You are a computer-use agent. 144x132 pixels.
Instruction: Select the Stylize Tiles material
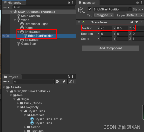tap(43, 123)
